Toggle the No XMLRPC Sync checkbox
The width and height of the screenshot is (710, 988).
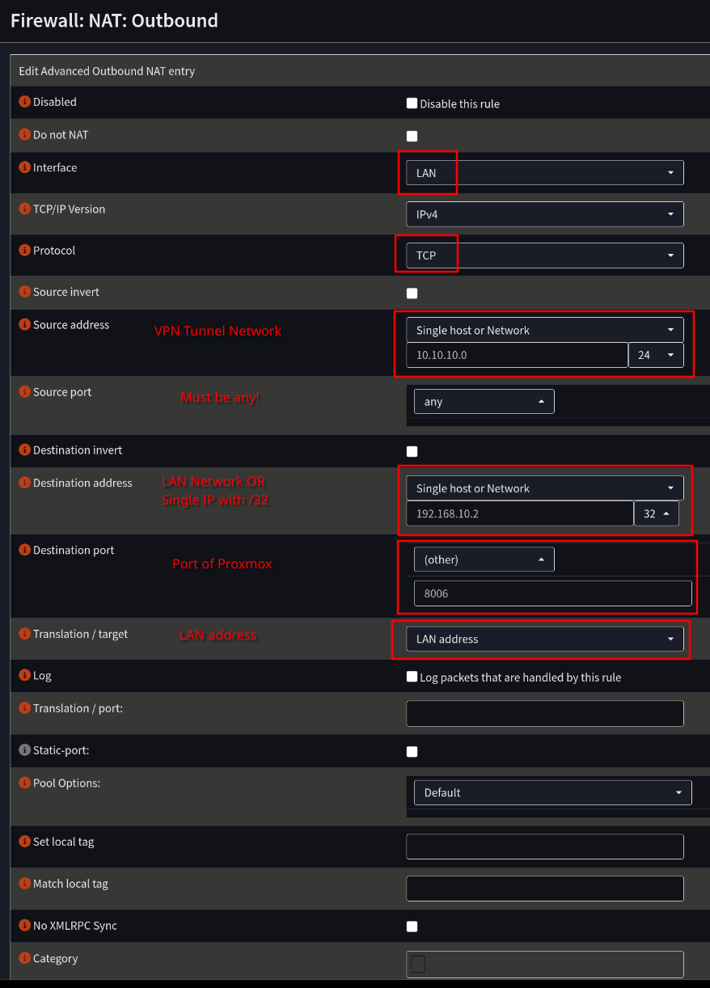pyautogui.click(x=412, y=927)
